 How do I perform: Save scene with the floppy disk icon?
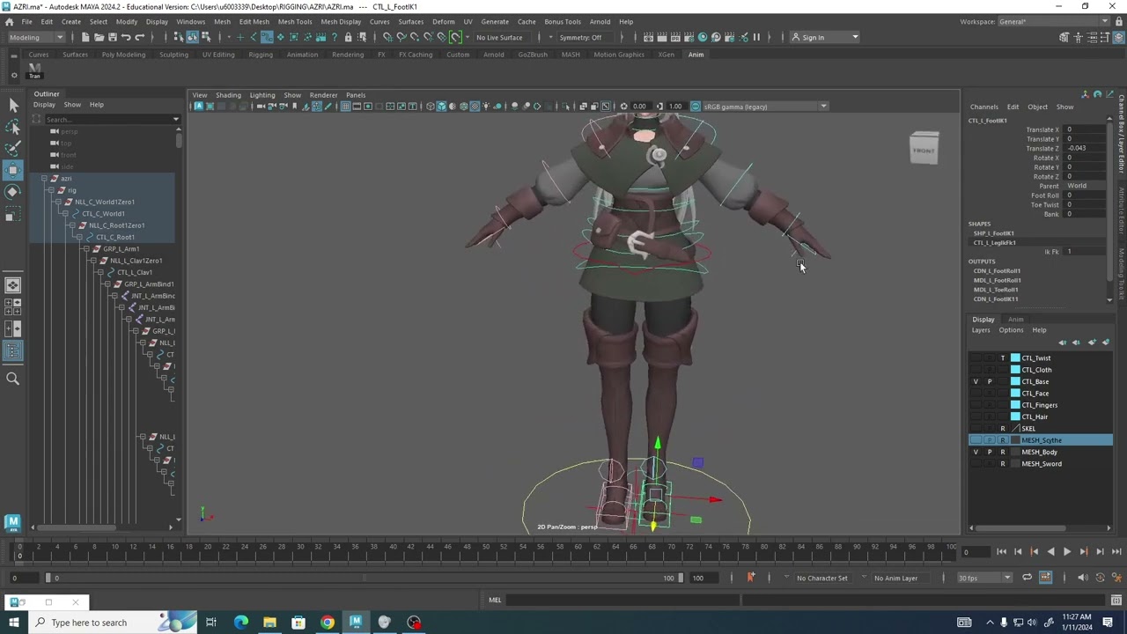112,37
